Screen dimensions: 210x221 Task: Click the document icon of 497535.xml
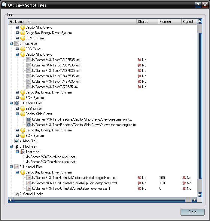coord(29,81)
